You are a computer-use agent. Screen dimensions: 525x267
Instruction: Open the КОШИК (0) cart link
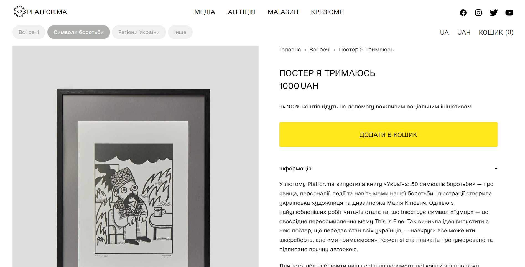[x=496, y=32]
